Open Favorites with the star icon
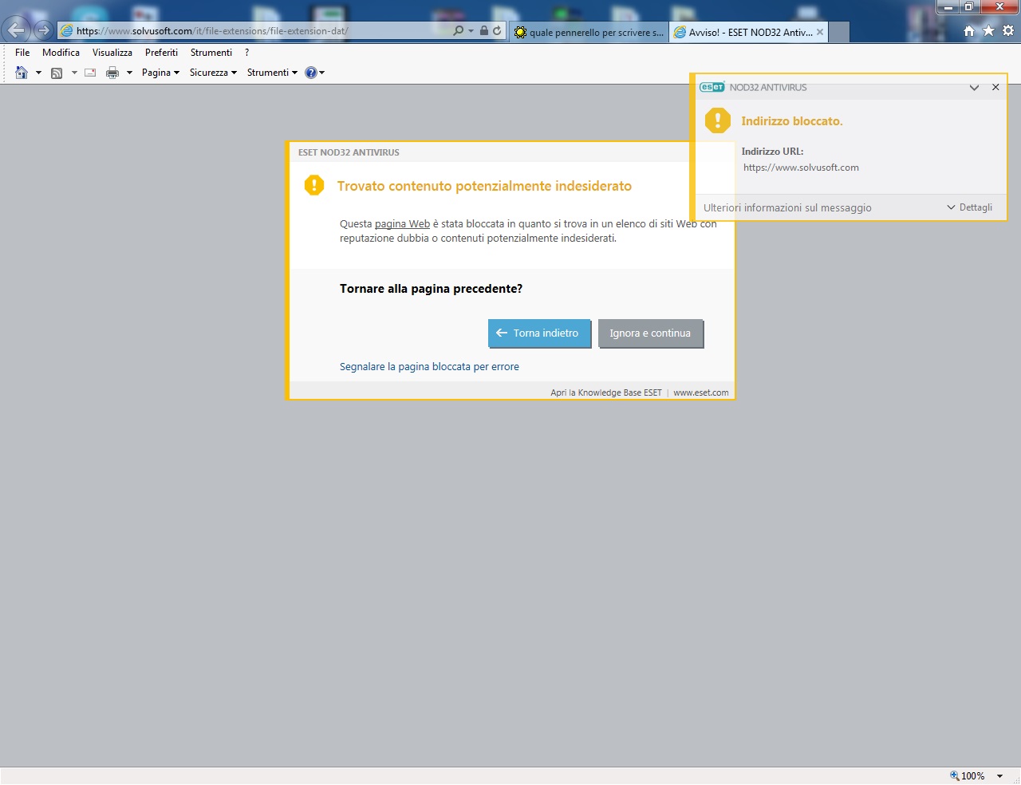The image size is (1021, 785). [x=988, y=30]
